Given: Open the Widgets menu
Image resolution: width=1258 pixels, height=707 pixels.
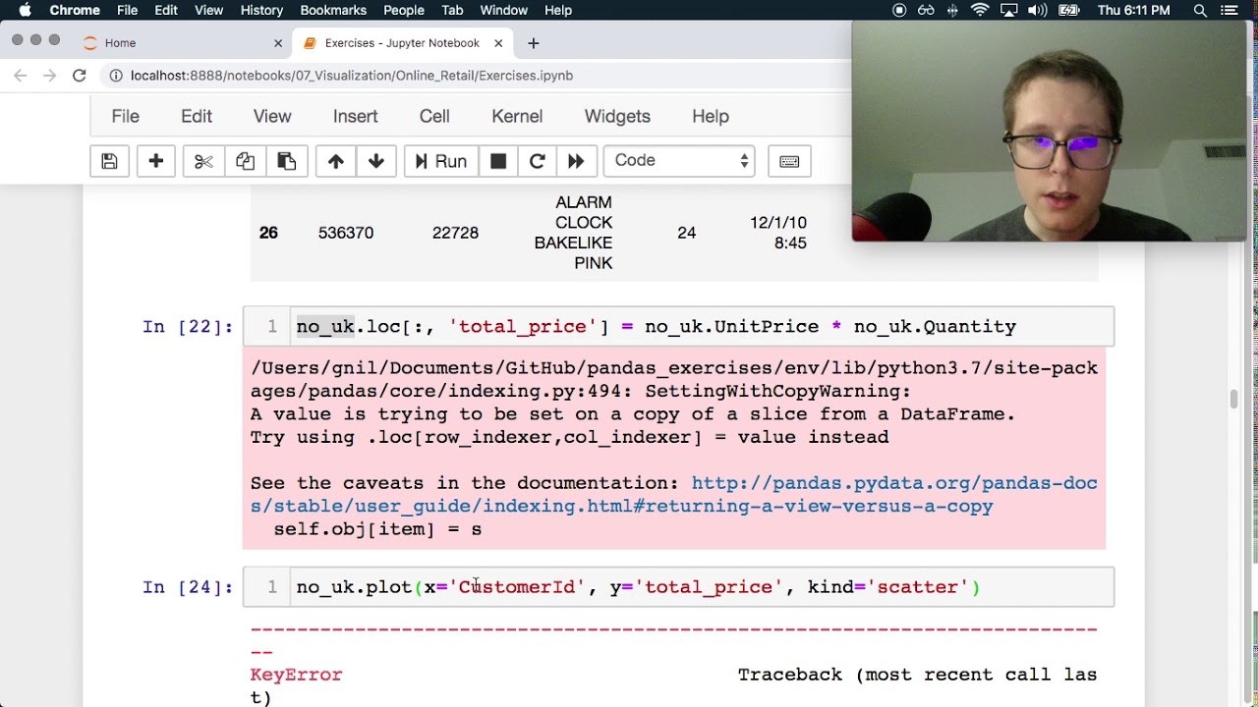Looking at the screenshot, I should coord(617,116).
